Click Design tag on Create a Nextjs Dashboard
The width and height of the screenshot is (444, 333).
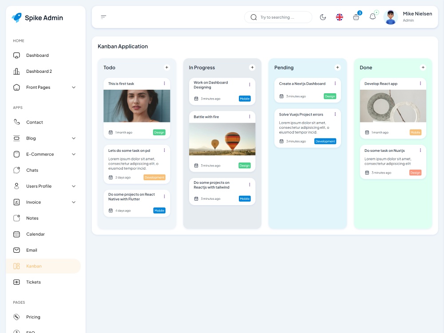[330, 96]
